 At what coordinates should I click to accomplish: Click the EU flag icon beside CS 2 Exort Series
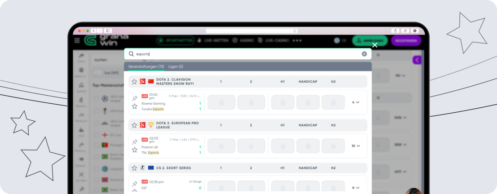(151, 168)
